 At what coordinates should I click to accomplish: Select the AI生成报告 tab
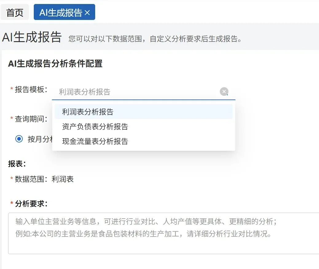point(61,13)
